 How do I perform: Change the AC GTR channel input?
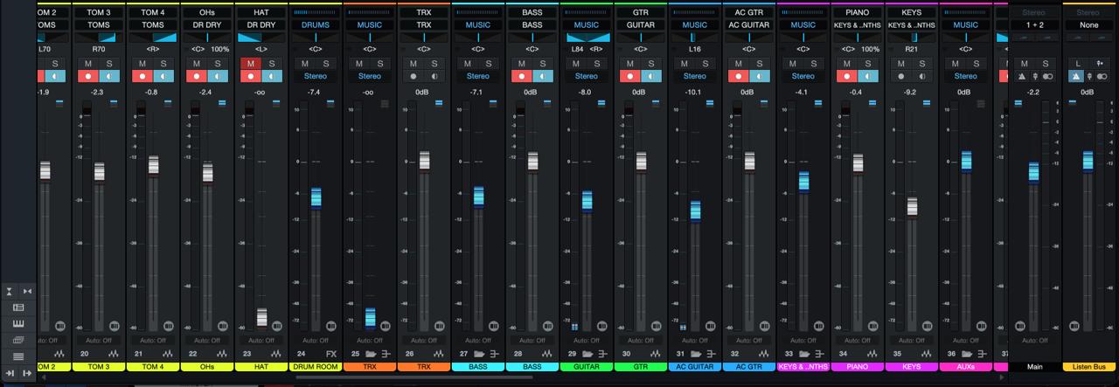[749, 13]
